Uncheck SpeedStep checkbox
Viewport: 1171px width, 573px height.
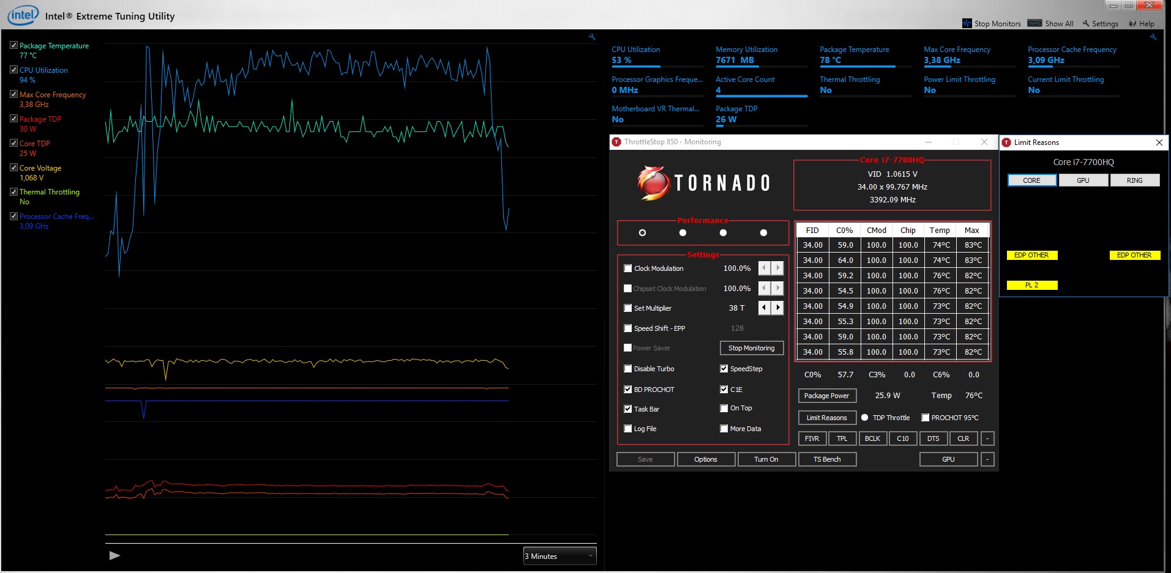coord(724,369)
